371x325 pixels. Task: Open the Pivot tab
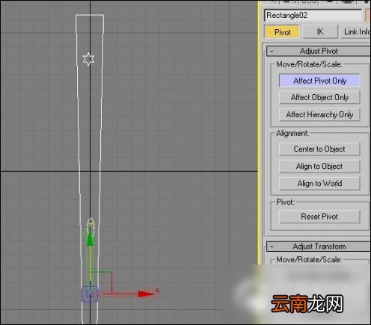[282, 32]
